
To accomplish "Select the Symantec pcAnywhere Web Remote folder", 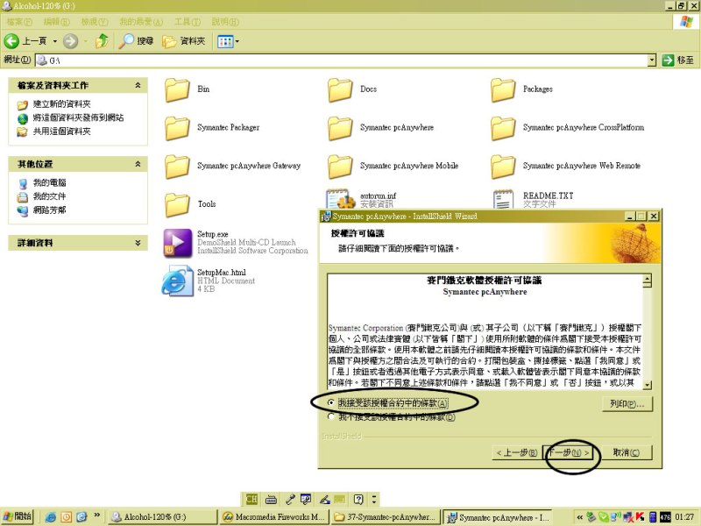I will click(566, 166).
